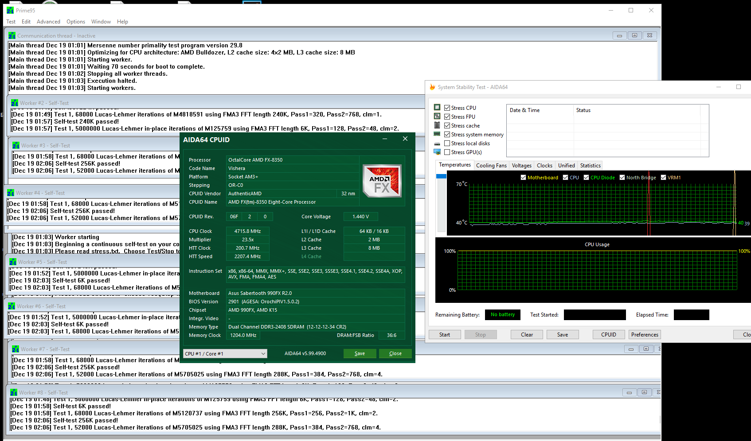This screenshot has height=441, width=751.
Task: Minimize the Worker #8 child window
Action: coord(629,392)
